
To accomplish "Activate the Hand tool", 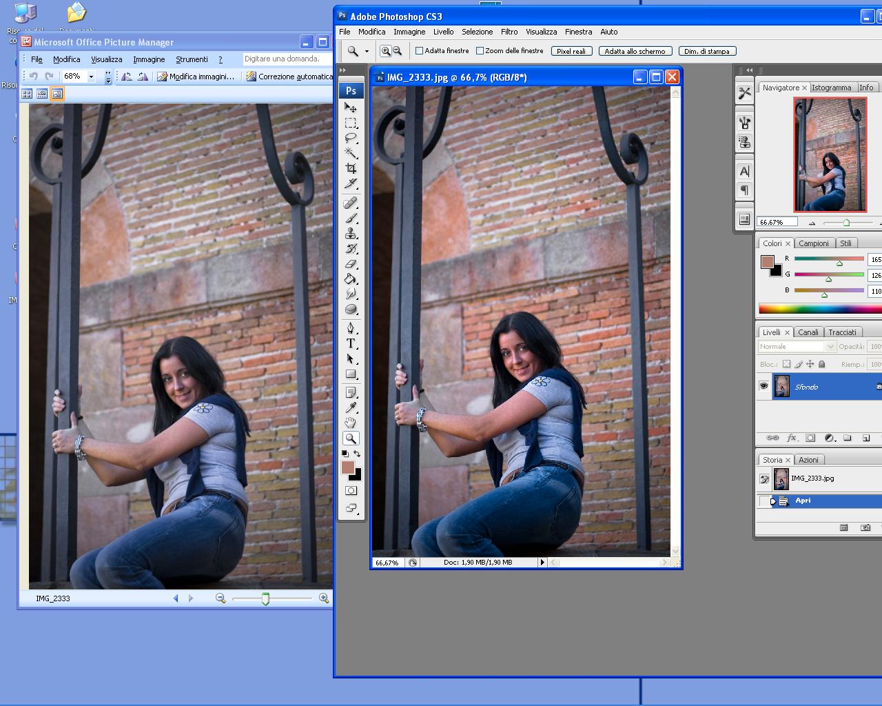I will [351, 423].
